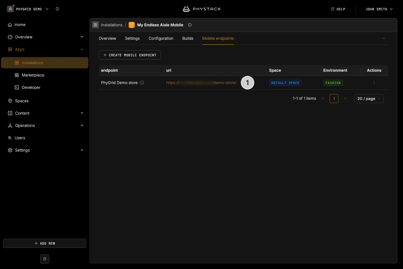
Task: Open the row actions three-dot menu
Action: tap(374, 83)
